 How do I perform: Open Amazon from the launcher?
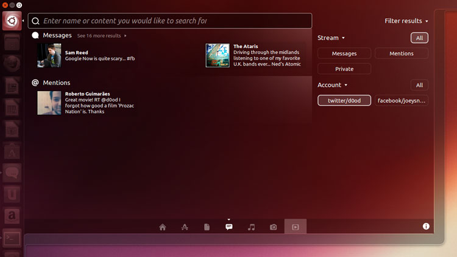pos(12,215)
